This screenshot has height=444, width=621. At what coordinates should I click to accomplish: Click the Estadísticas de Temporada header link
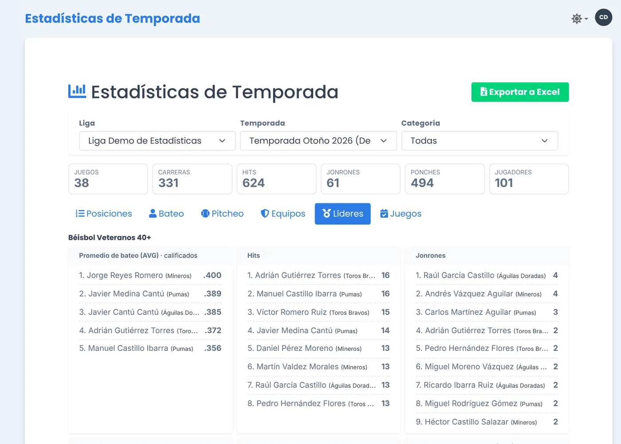pos(113,18)
